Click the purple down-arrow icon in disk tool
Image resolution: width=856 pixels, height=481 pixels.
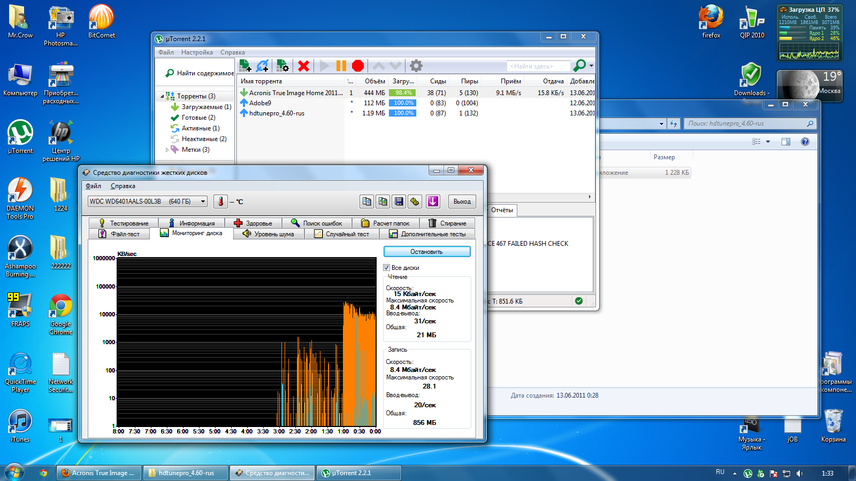click(432, 201)
